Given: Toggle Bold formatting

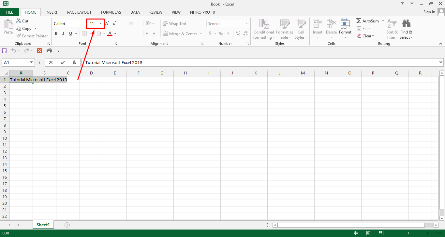Looking at the screenshot, I should [x=56, y=33].
